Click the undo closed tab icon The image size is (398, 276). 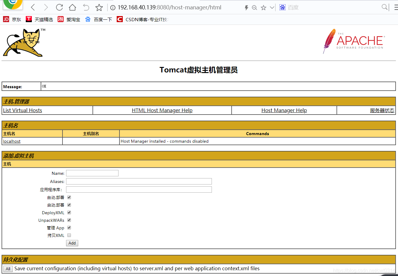[86, 7]
